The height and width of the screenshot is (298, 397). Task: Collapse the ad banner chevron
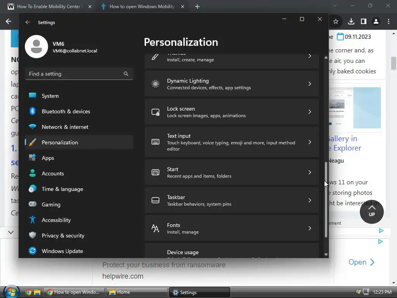(x=10, y=232)
